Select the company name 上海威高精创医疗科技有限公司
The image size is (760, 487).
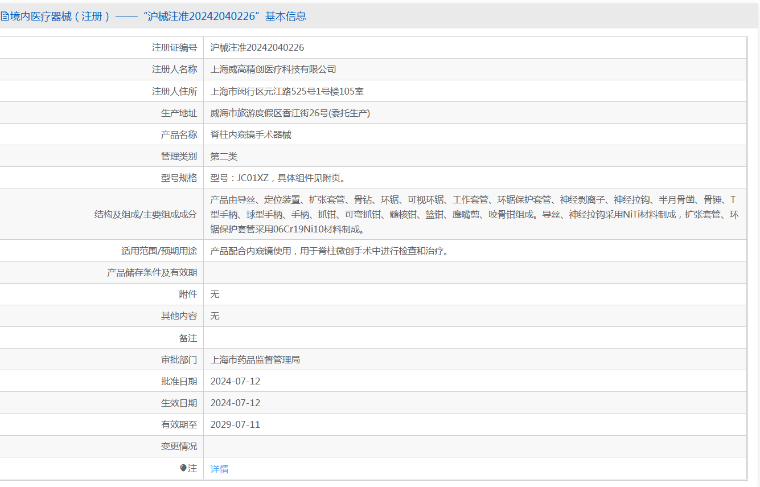tap(273, 69)
